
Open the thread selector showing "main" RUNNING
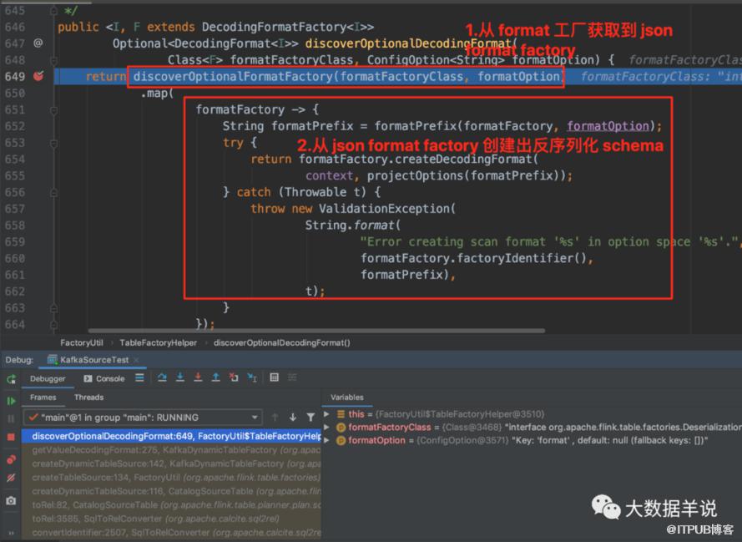(x=144, y=418)
